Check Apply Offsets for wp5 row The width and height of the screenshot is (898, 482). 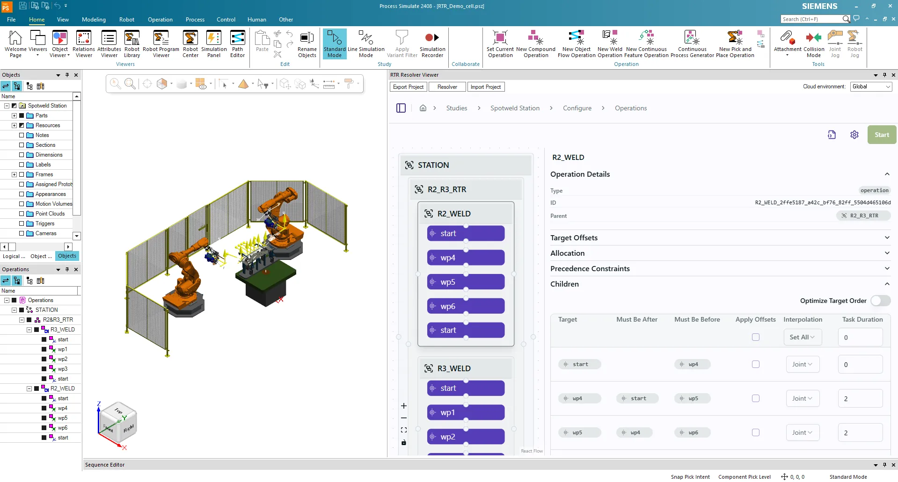pyautogui.click(x=756, y=432)
